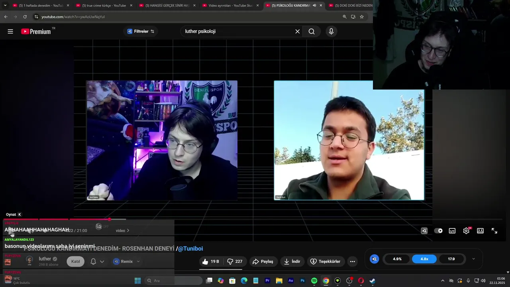The width and height of the screenshot is (510, 287).
Task: Click the Teşekkürler thanks button
Action: pyautogui.click(x=326, y=261)
